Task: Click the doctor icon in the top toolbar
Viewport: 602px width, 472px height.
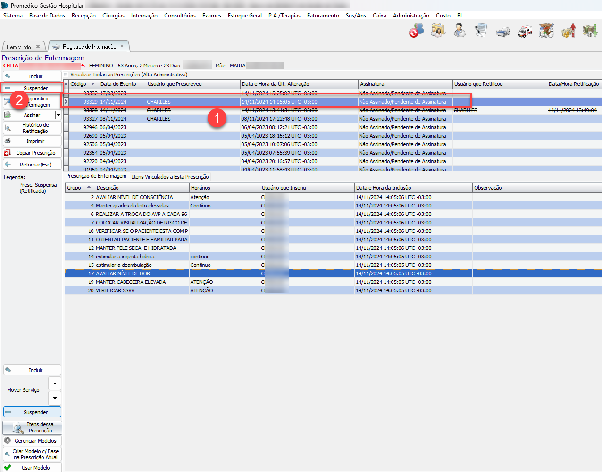Action: coord(460,31)
